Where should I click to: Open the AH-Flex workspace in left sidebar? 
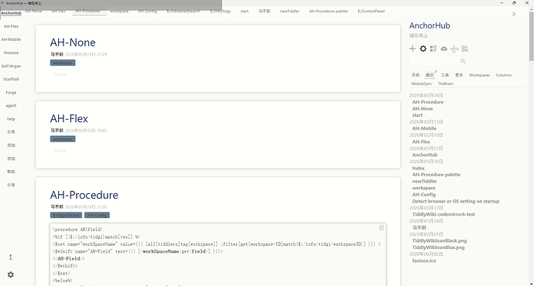point(11,26)
